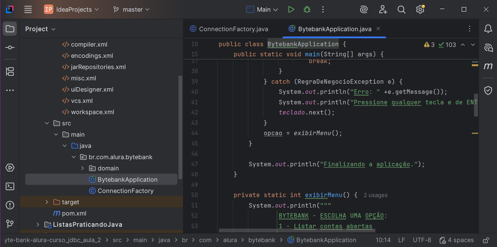The width and height of the screenshot is (497, 247).
Task: Open pom.xml in project tree
Action: [74, 213]
